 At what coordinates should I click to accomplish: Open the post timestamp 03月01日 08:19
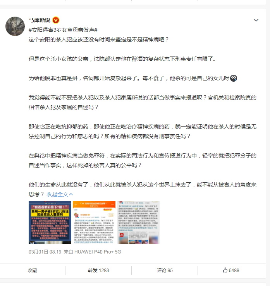point(45,252)
